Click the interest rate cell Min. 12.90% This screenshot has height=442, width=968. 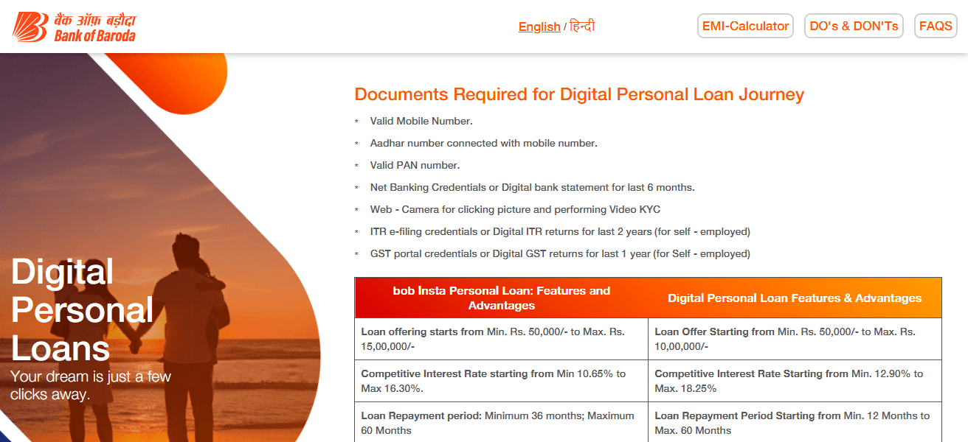795,381
